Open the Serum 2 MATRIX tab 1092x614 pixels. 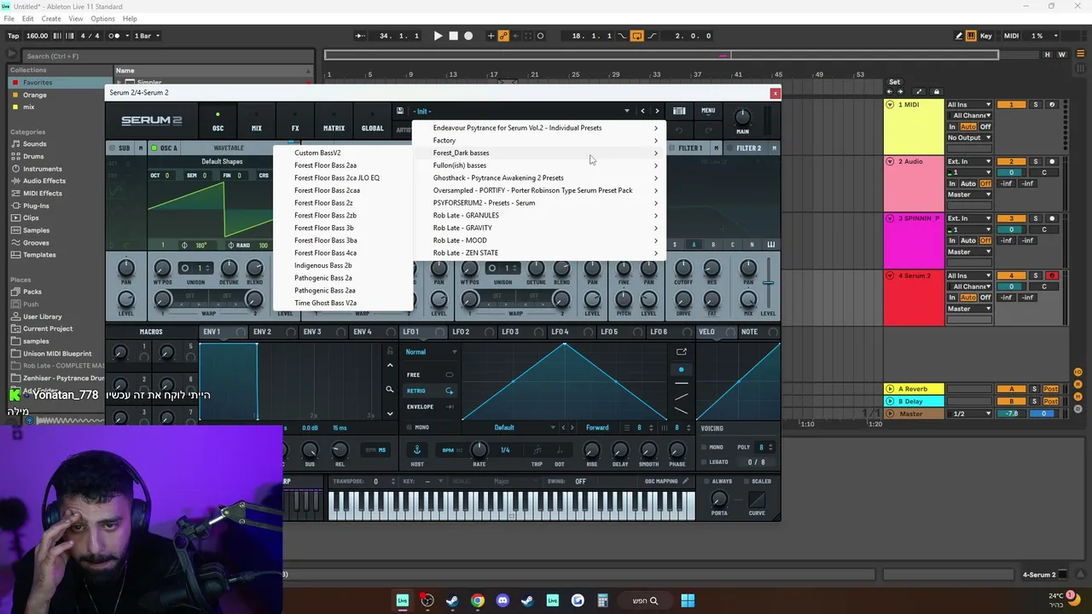(334, 121)
